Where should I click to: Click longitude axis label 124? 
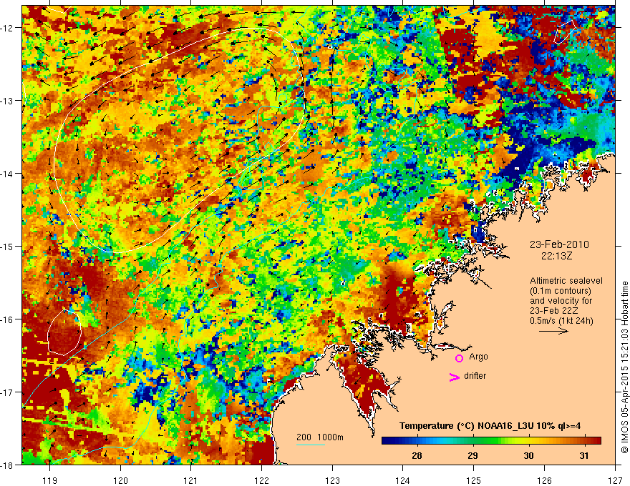click(403, 480)
